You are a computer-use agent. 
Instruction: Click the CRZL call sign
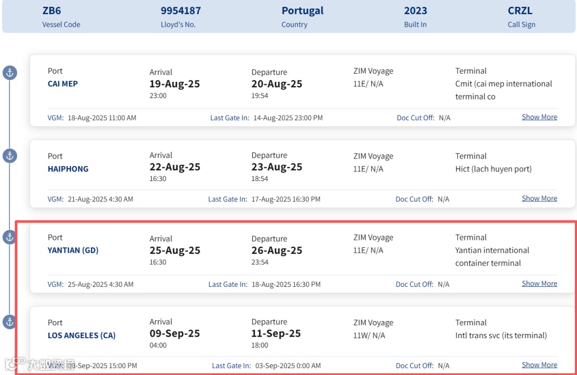point(520,11)
